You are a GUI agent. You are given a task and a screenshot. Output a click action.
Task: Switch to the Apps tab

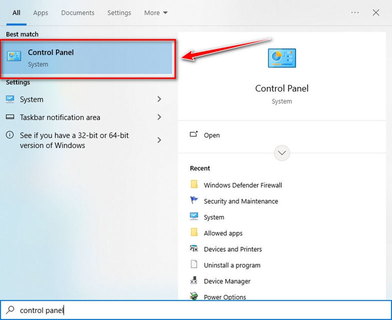point(40,13)
